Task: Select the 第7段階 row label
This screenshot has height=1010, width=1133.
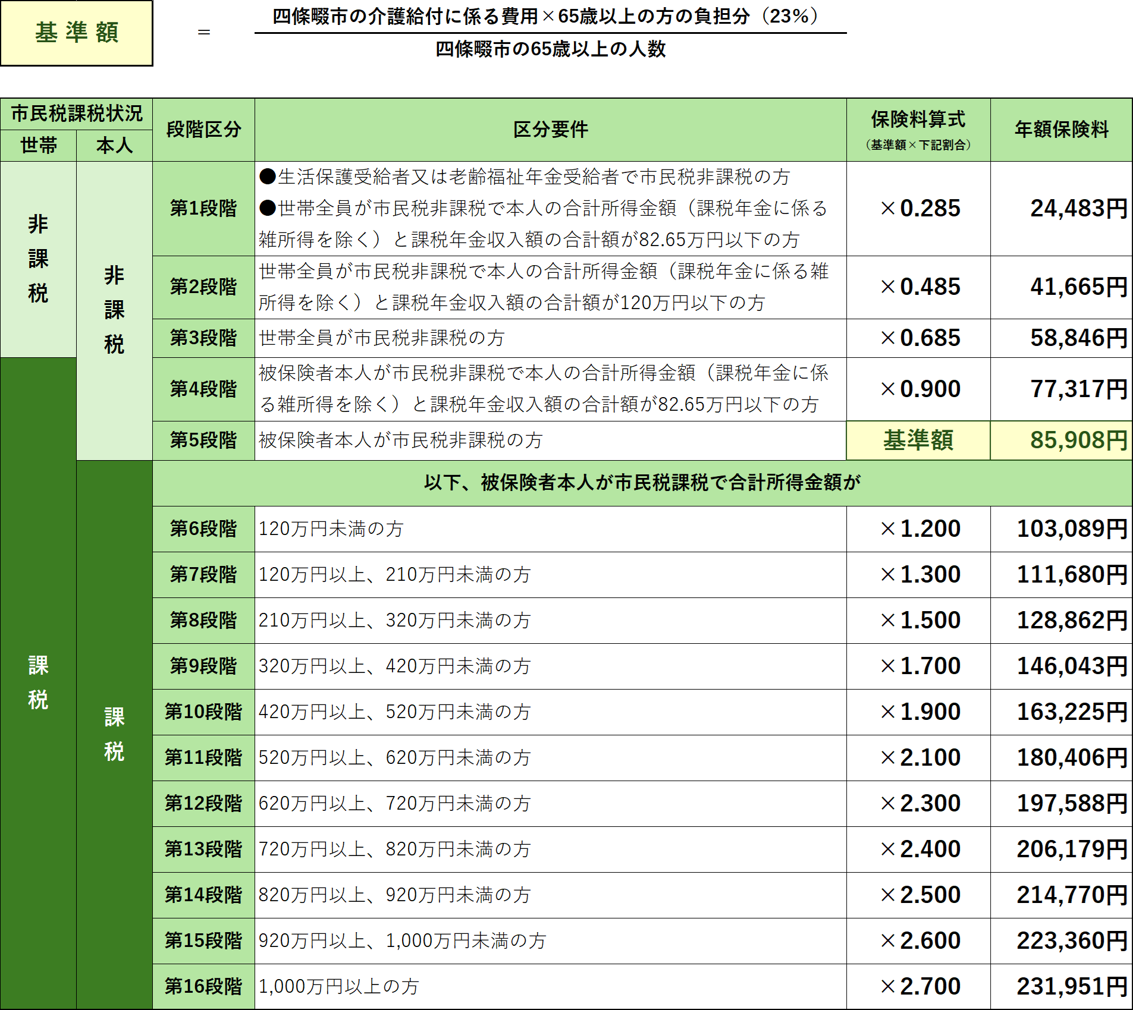Action: tap(203, 575)
